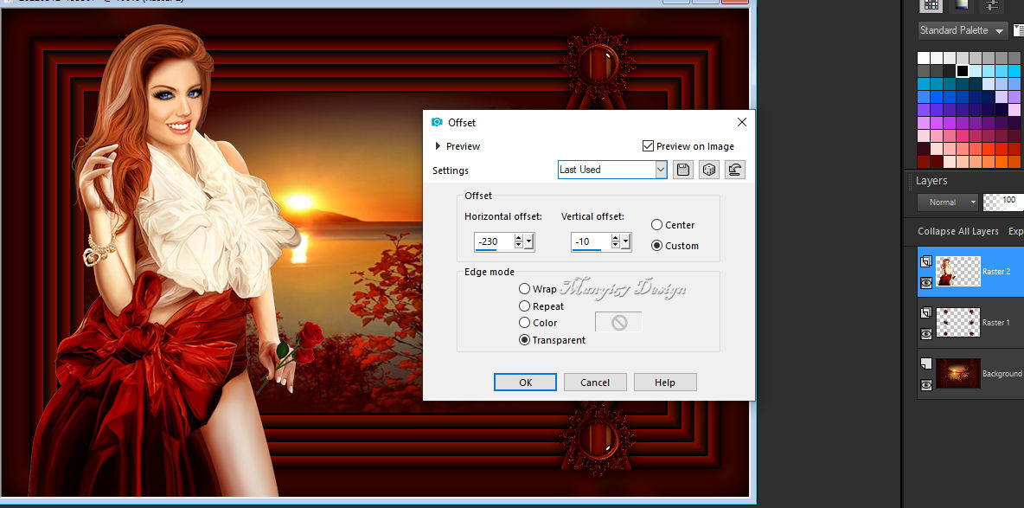Screen dimensions: 1024x508
Task: Click OK in the Offset dialog
Action: 525,383
